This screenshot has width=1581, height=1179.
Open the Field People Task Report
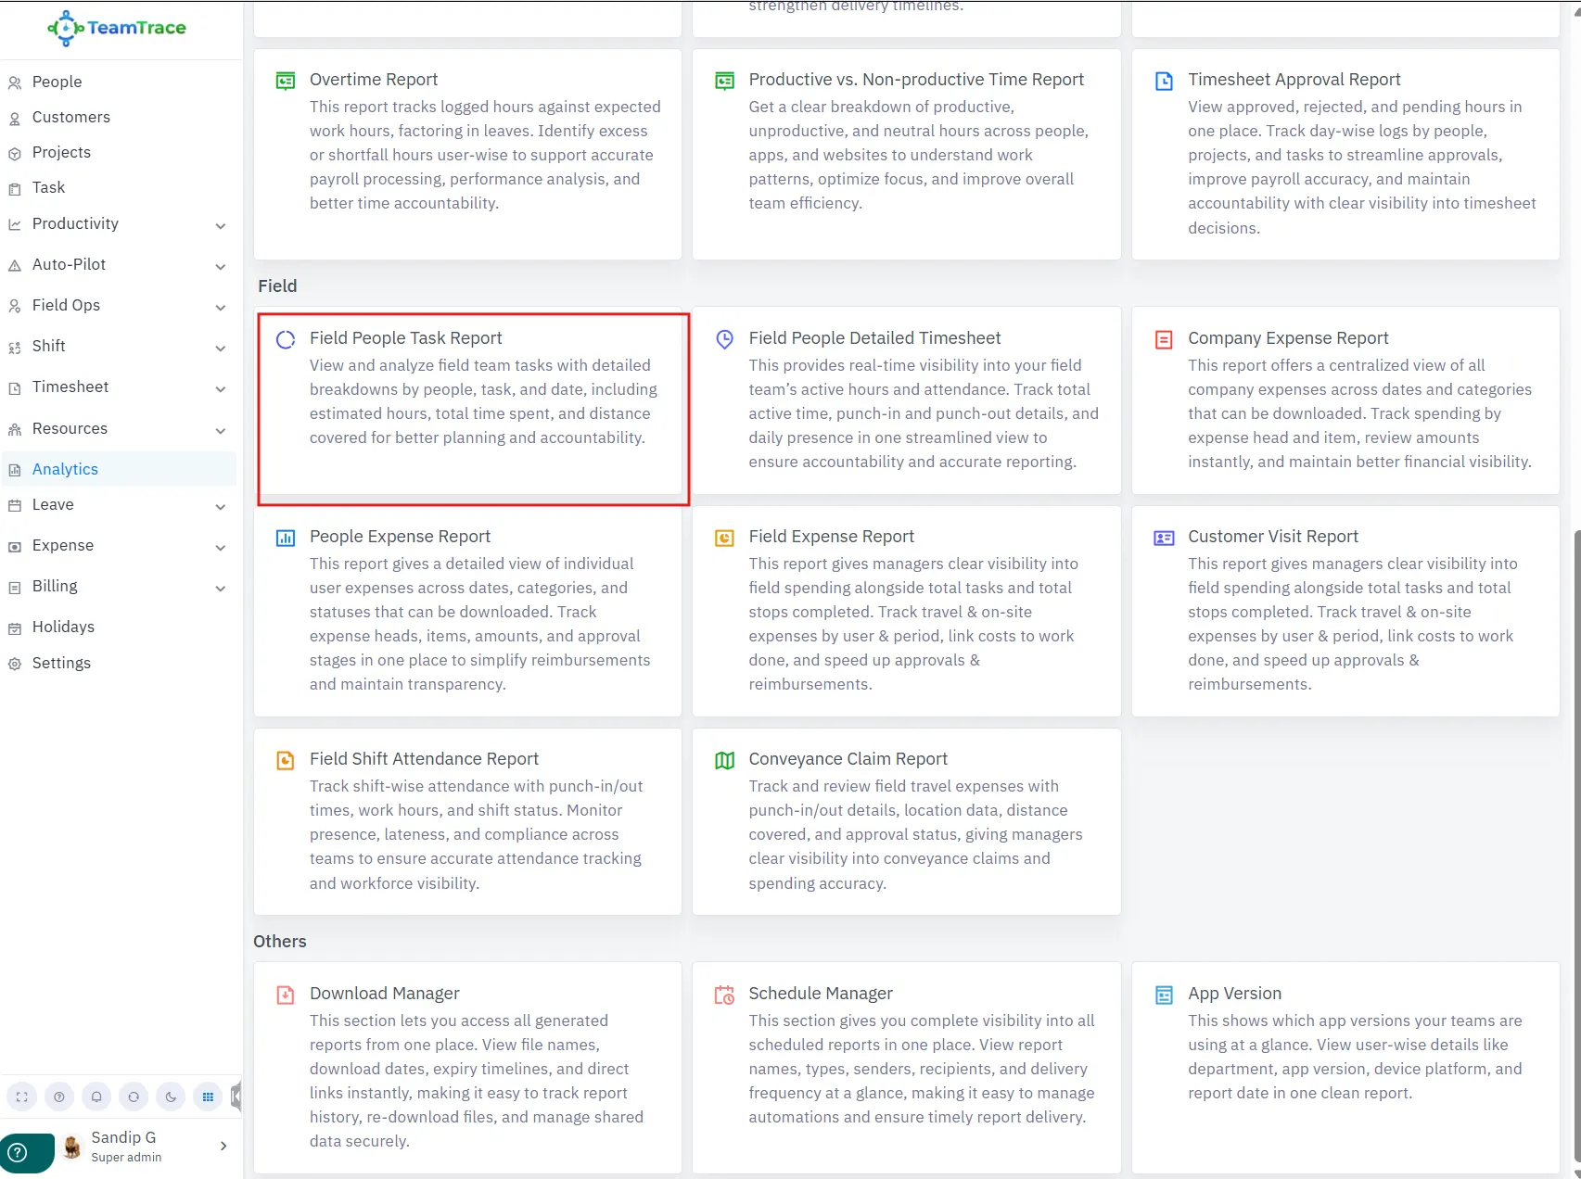tap(405, 338)
